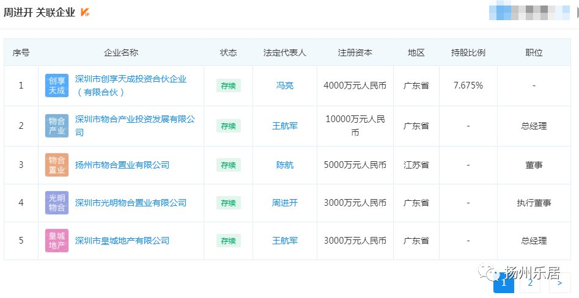Open 深圳市物合产业投资发展有限公司 link

point(135,126)
